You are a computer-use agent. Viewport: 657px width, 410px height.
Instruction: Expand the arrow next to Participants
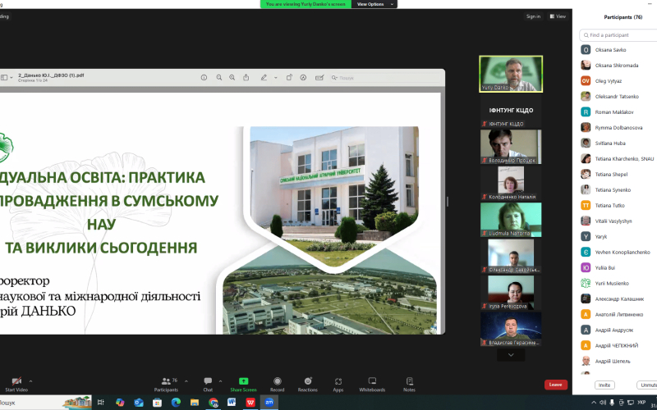pyautogui.click(x=186, y=381)
